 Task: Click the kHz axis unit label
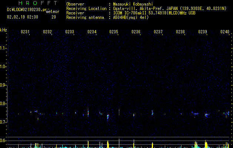coord(3,30)
